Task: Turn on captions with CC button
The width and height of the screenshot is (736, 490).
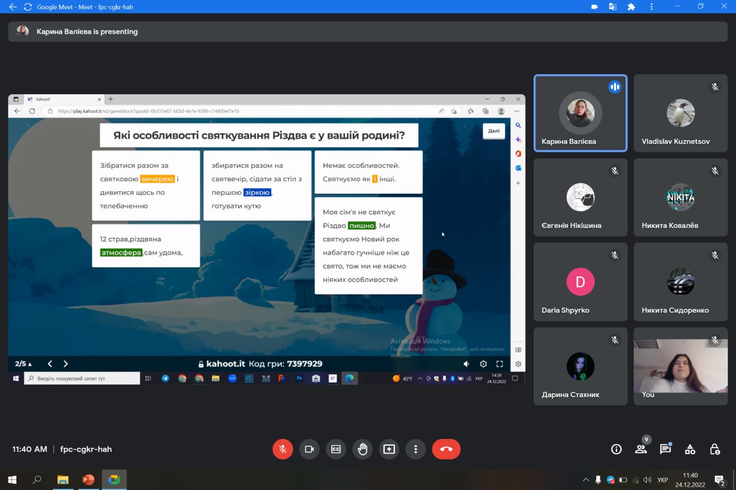Action: coord(336,449)
